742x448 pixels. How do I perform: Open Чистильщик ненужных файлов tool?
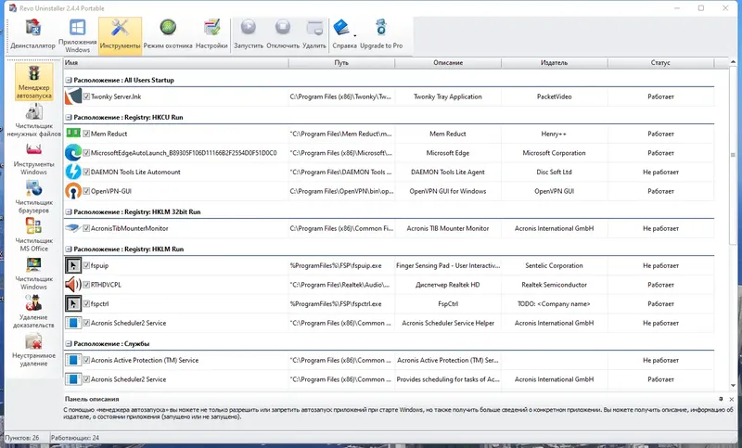click(33, 121)
